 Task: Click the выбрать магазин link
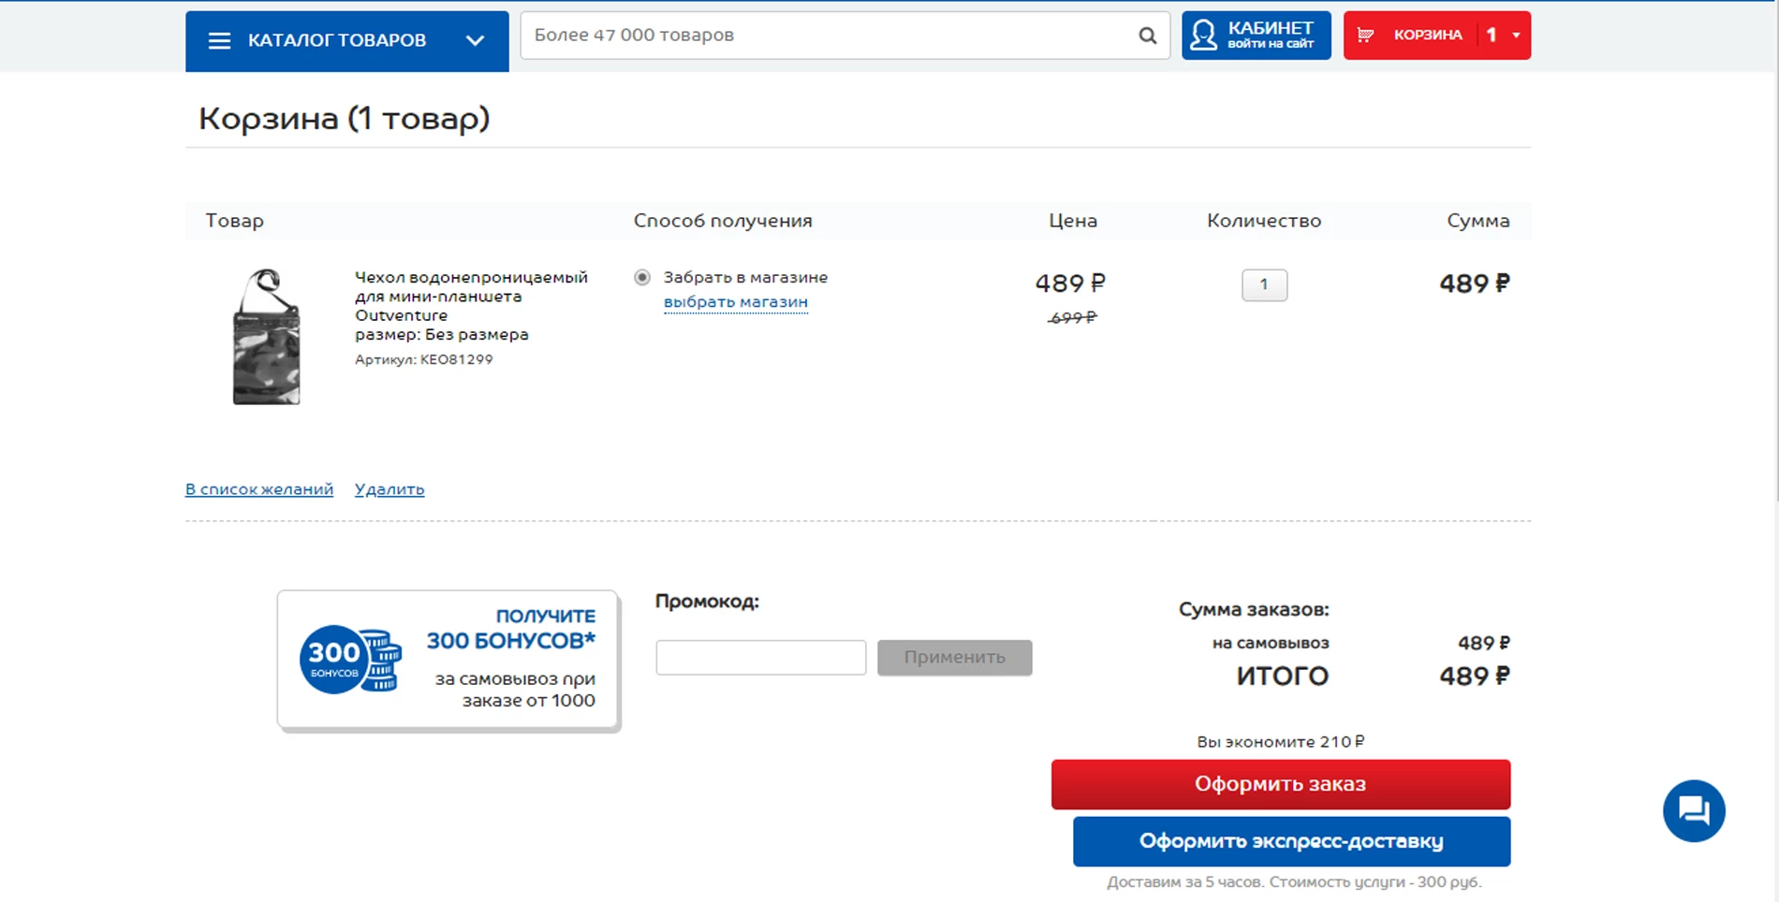736,301
